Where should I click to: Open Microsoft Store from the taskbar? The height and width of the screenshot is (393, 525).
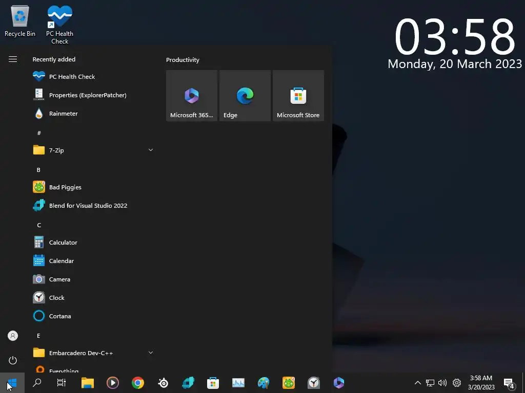click(213, 383)
